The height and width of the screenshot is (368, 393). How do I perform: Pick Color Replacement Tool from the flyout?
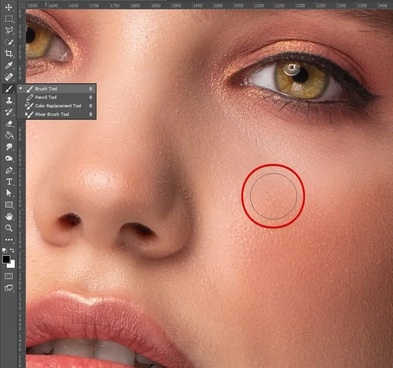tap(58, 106)
